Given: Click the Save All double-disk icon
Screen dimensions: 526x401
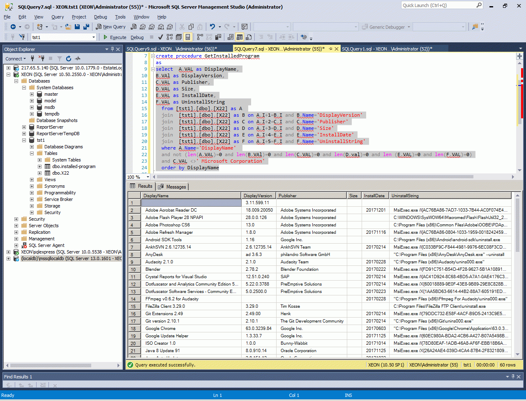Looking at the screenshot, I should [x=86, y=27].
